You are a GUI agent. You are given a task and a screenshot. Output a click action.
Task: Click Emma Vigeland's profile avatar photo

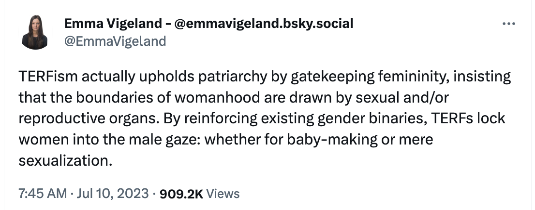[x=34, y=32]
